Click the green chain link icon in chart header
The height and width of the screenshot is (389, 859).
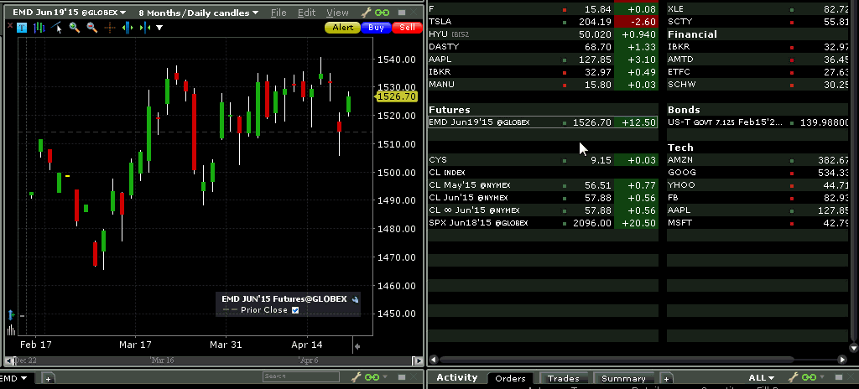point(383,13)
